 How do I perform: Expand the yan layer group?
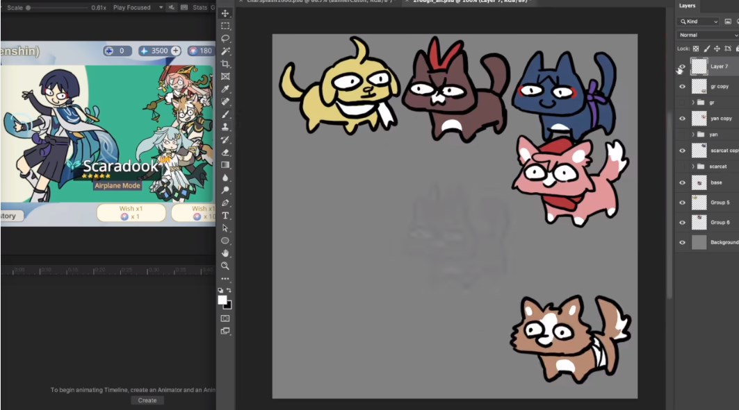[x=693, y=135]
